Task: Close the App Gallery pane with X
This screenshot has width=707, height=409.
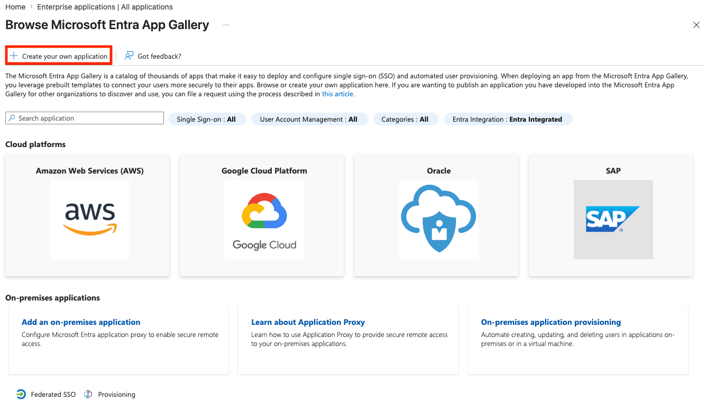Action: 696,25
